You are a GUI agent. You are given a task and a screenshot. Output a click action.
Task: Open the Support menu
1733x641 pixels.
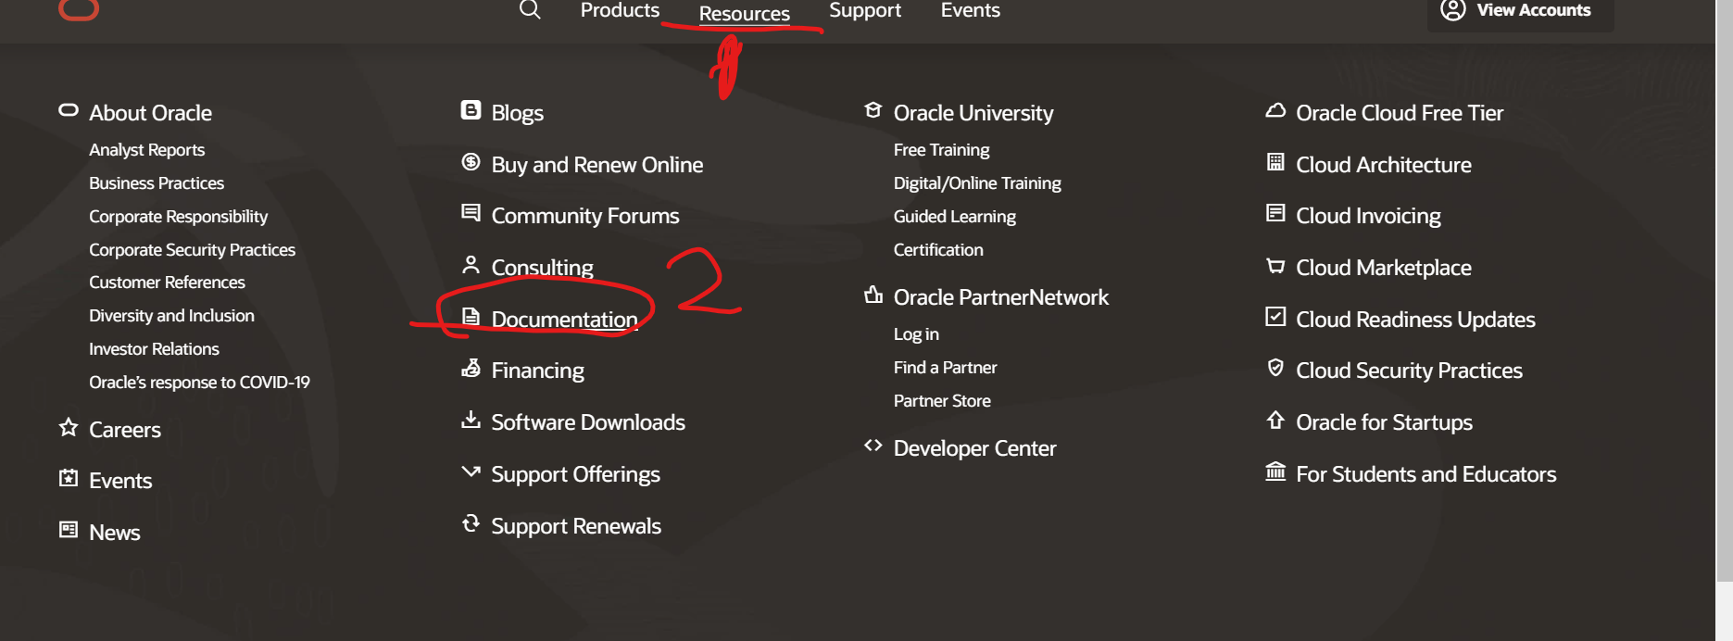coord(865,10)
